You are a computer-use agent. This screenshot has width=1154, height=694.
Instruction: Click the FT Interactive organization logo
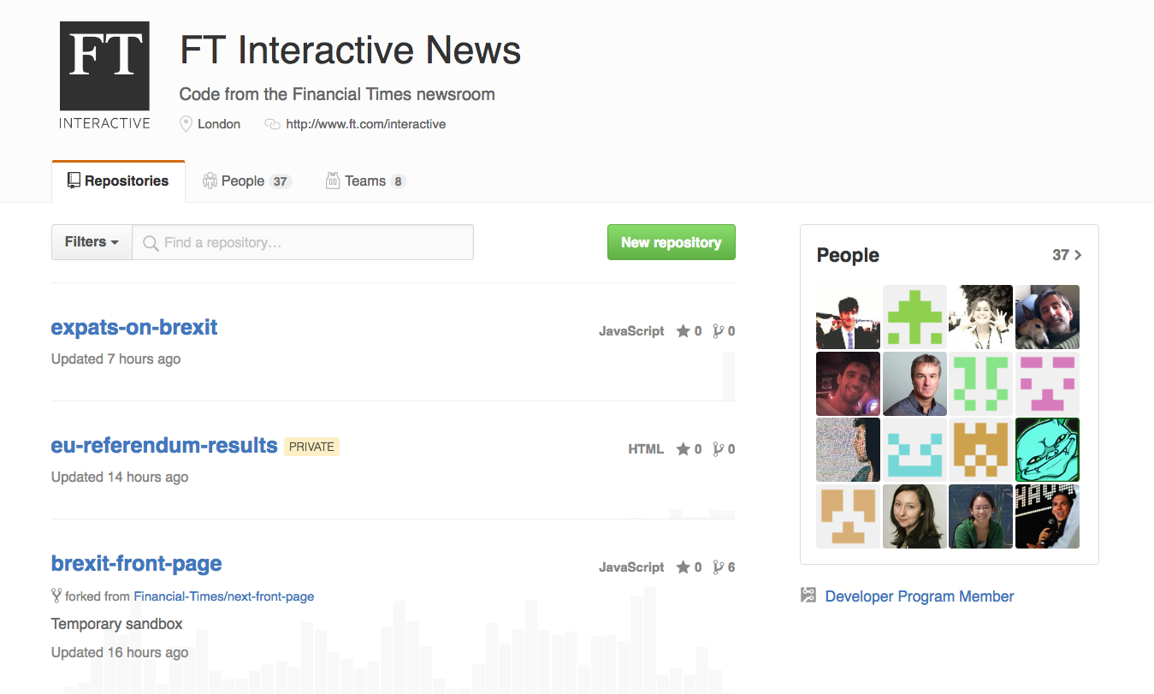(x=104, y=76)
